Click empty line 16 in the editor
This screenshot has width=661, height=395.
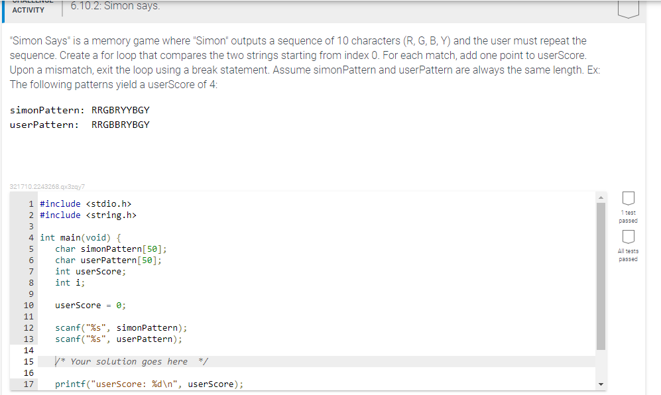tap(316, 373)
